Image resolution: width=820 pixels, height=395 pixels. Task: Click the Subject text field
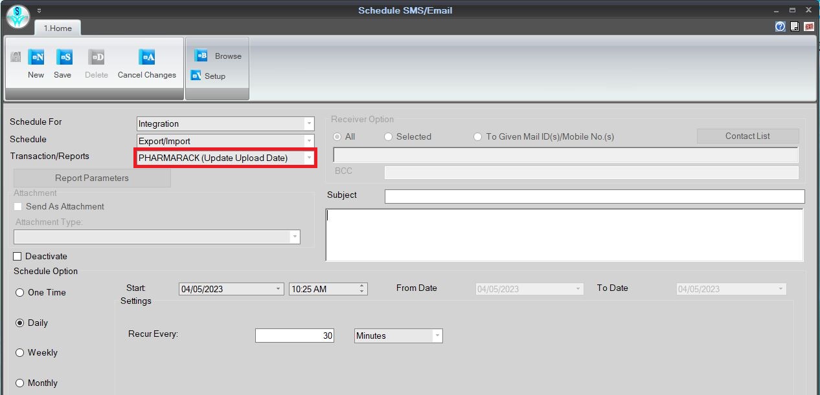pyautogui.click(x=595, y=196)
